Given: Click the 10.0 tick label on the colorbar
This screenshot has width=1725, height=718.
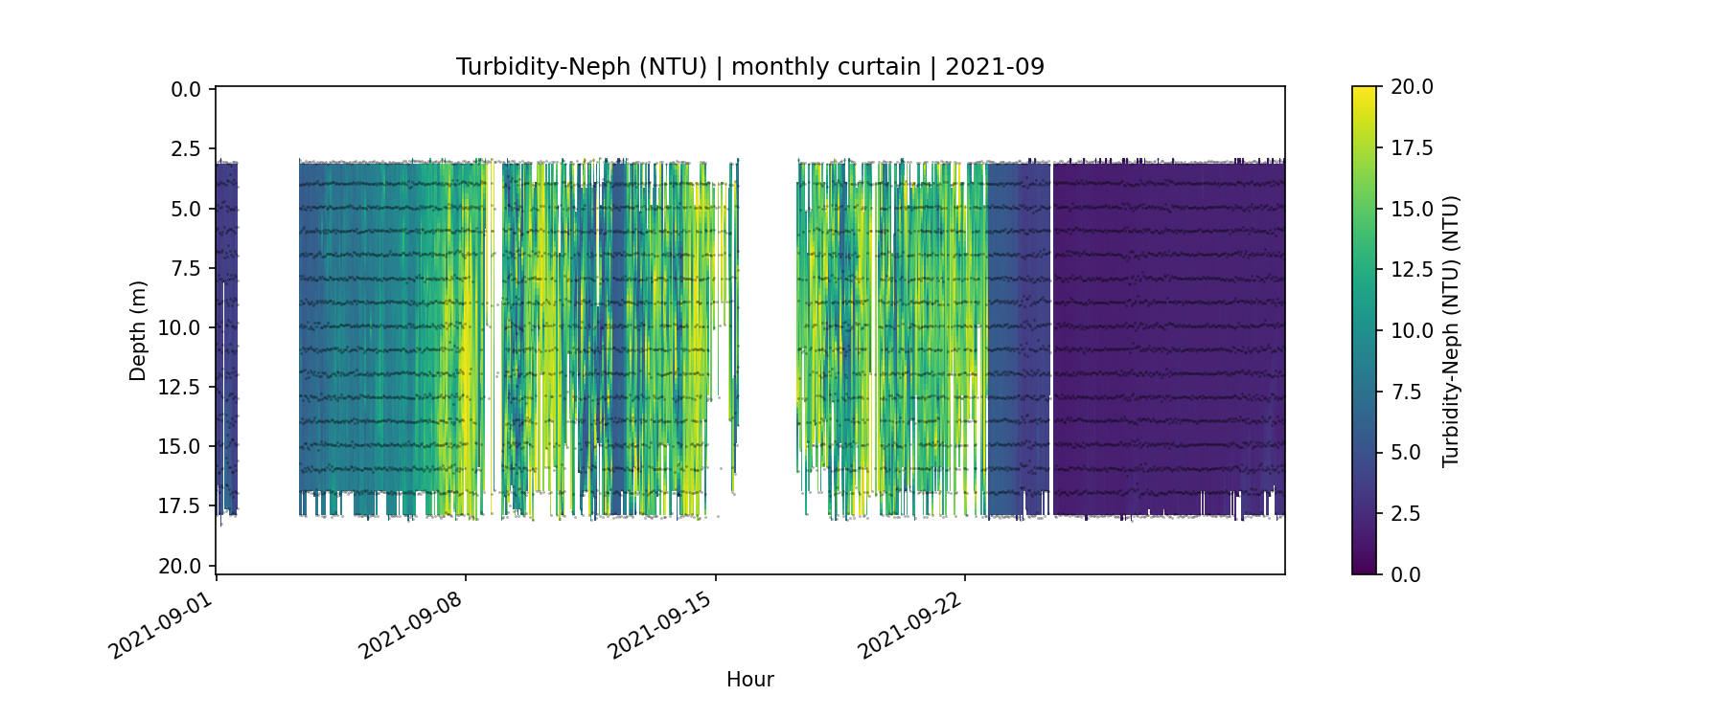Looking at the screenshot, I should (1412, 330).
